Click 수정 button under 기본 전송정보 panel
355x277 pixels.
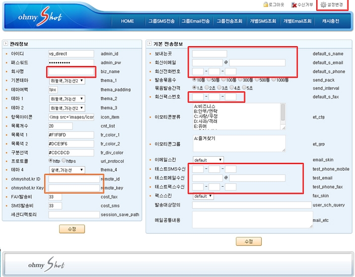pos(249,241)
